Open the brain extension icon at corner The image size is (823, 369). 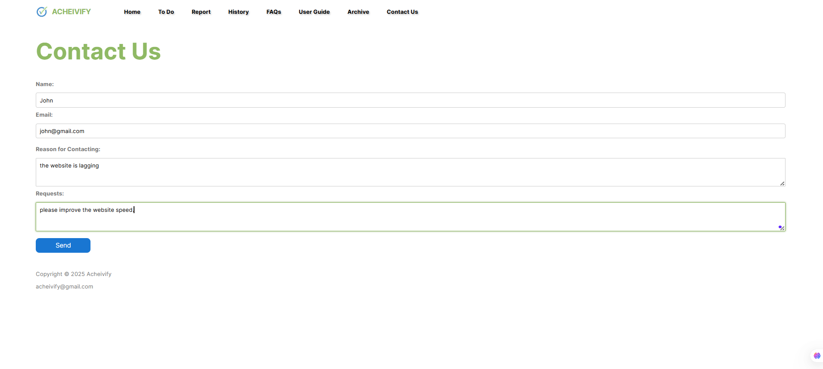(x=817, y=356)
